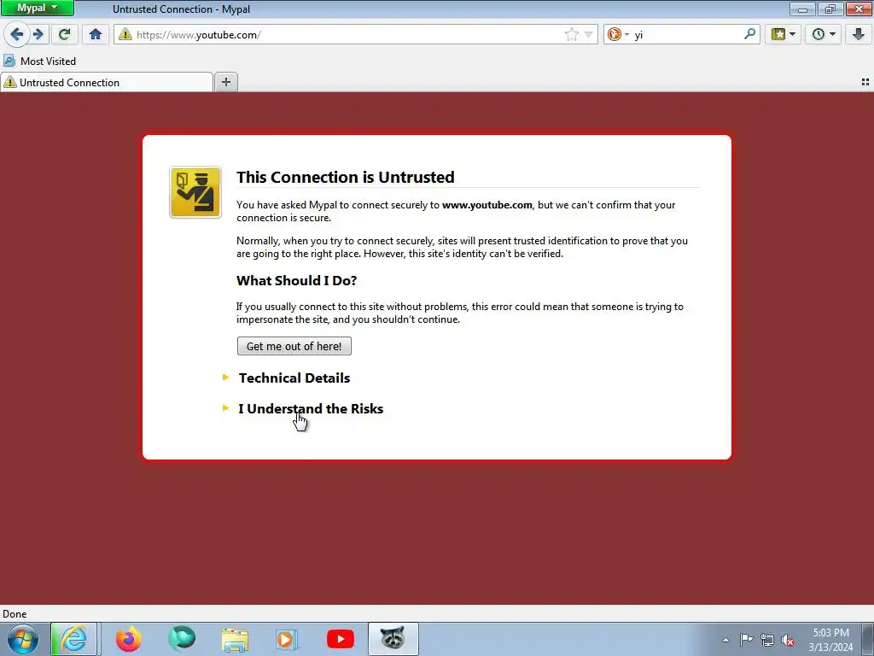This screenshot has width=874, height=656.
Task: Bookmark this page with the star icon
Action: click(x=571, y=34)
